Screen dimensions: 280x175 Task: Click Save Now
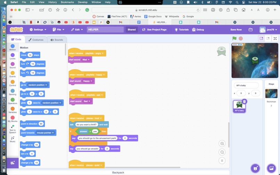click(236, 30)
